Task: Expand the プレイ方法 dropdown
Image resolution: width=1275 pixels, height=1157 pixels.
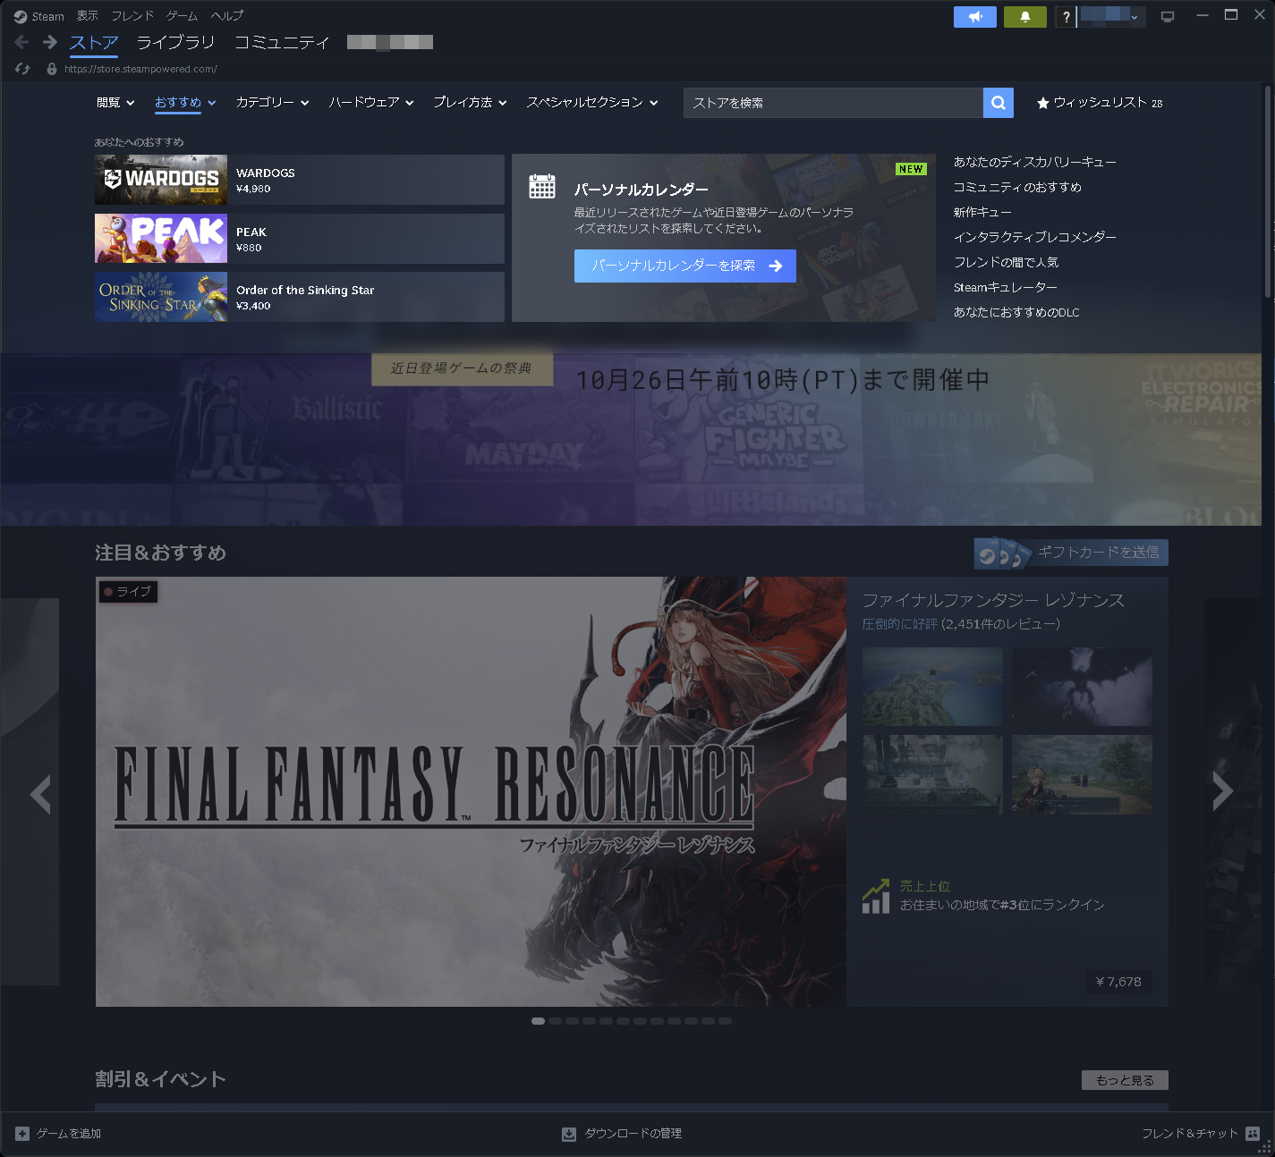Action: [470, 103]
